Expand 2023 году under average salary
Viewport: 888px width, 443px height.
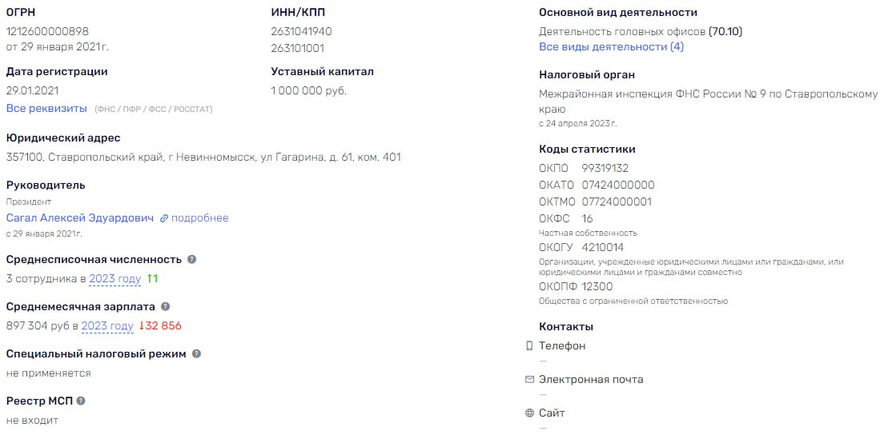tap(107, 326)
